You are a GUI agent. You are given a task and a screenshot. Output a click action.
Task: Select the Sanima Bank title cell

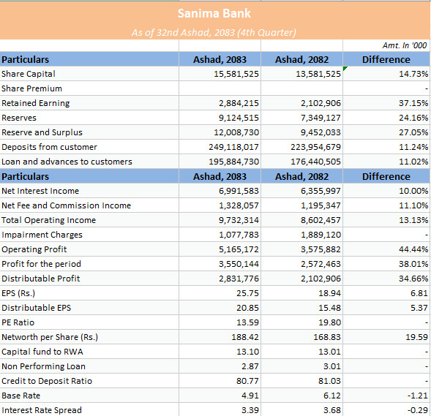tap(214, 13)
